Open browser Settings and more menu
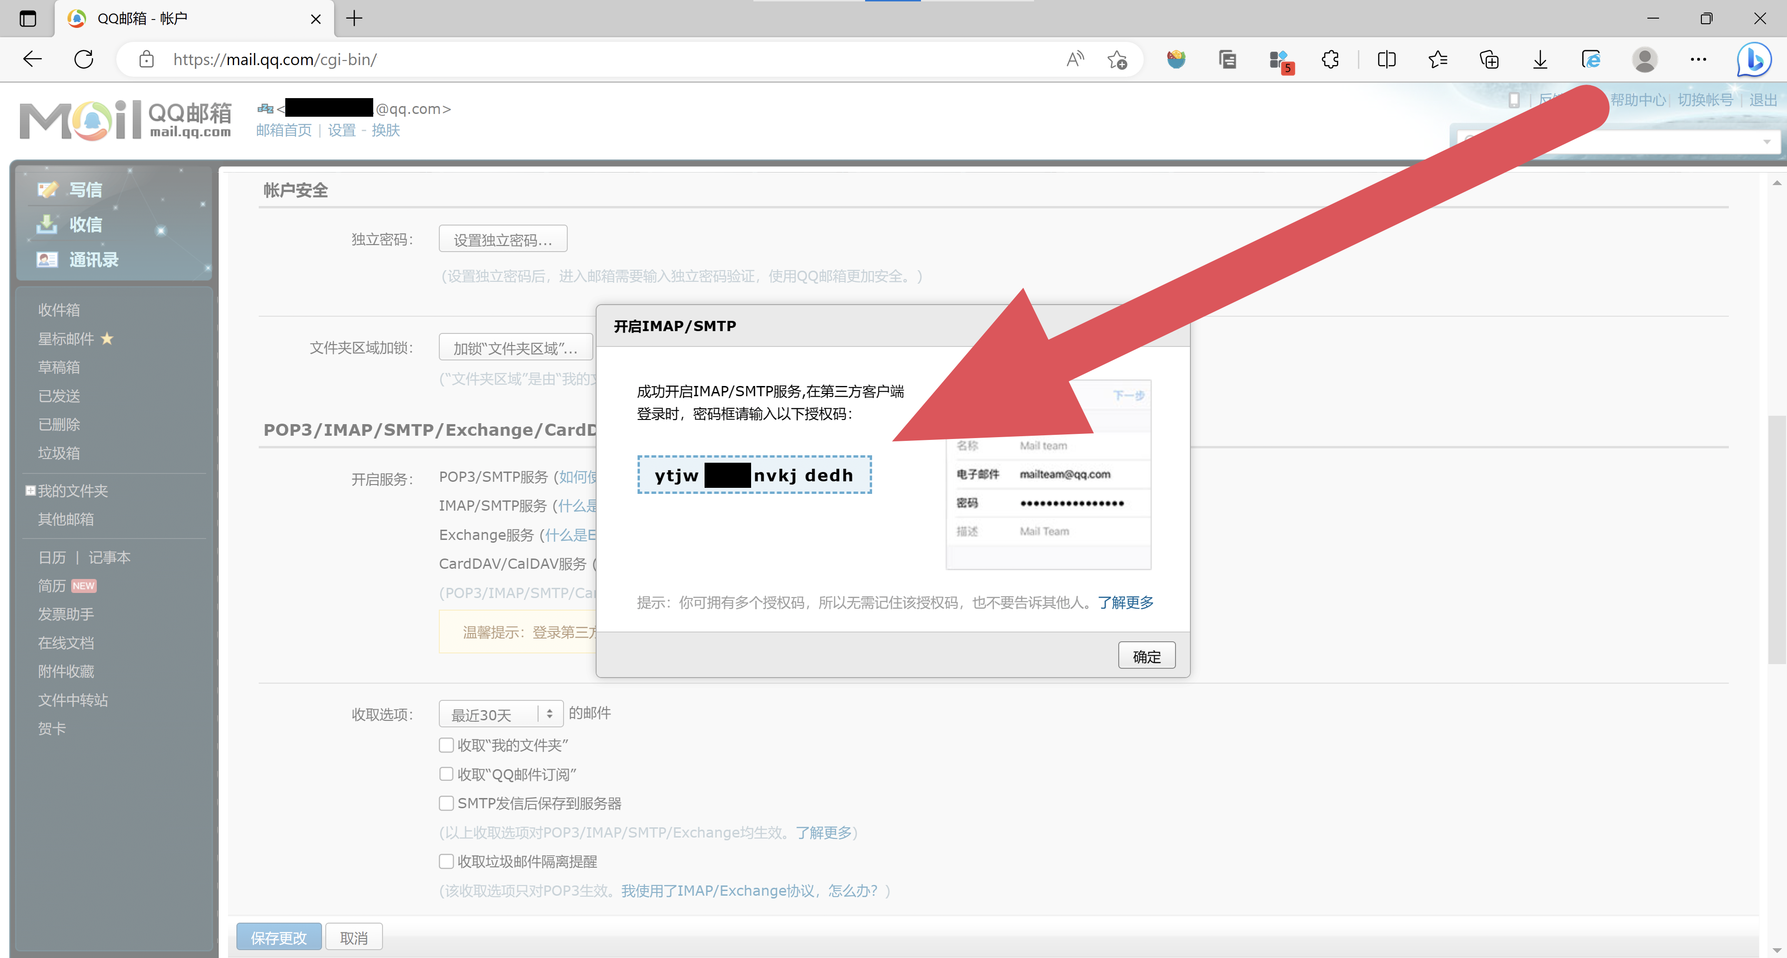1787x958 pixels. [x=1698, y=60]
